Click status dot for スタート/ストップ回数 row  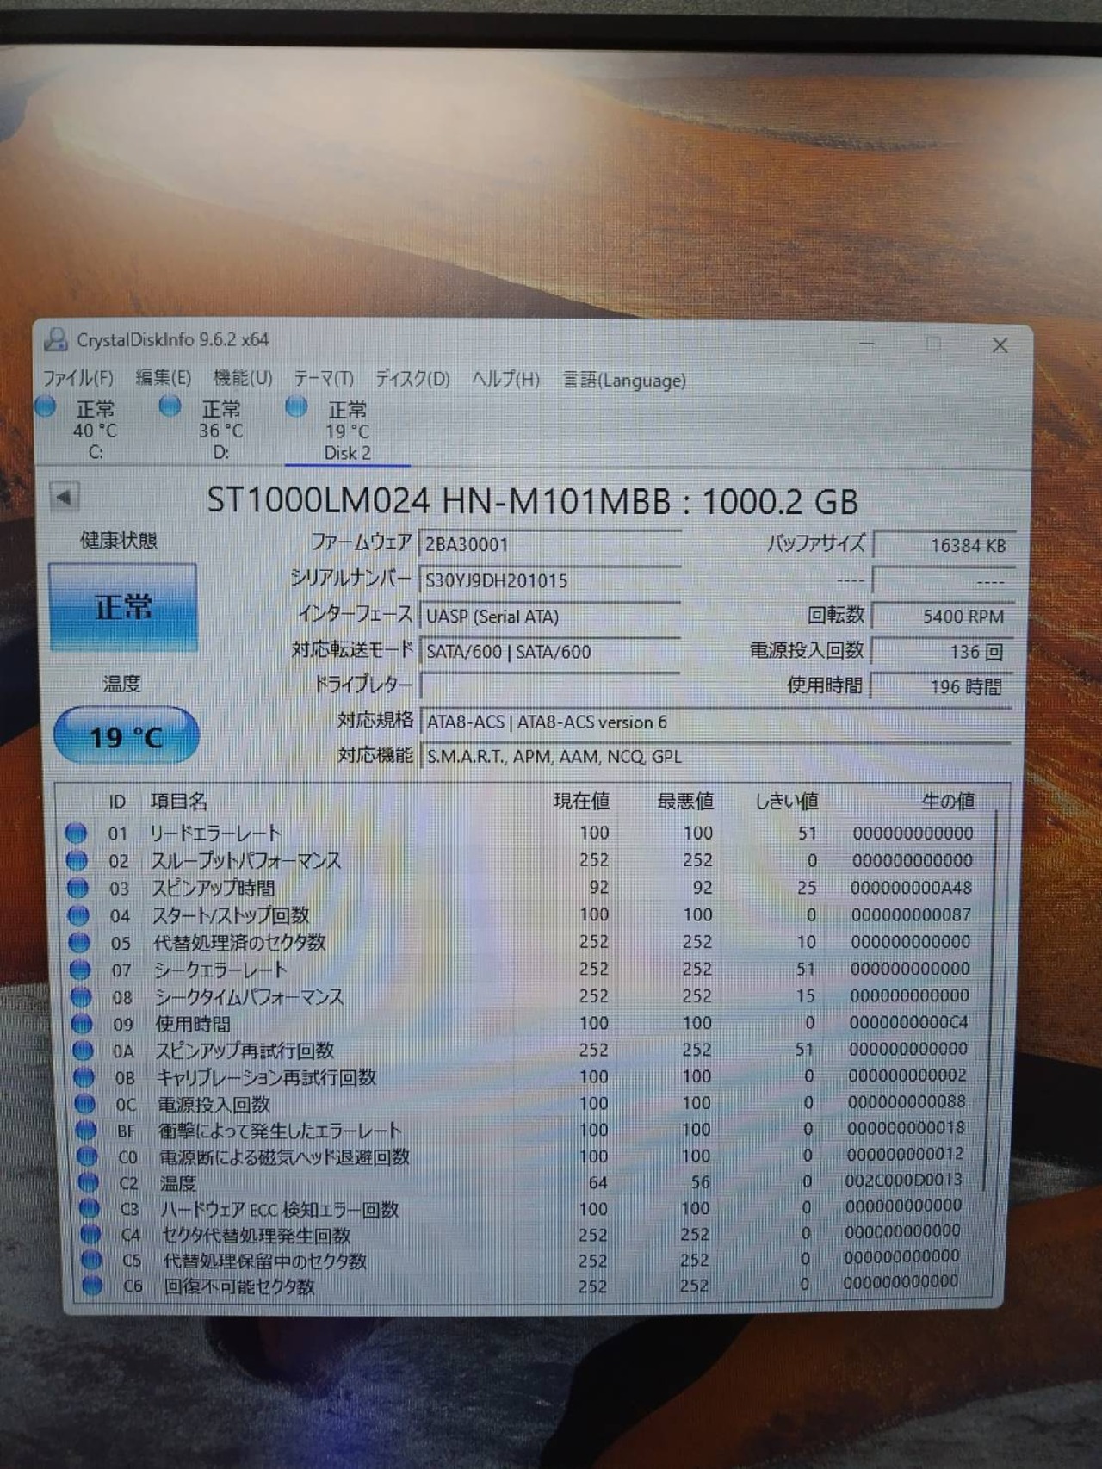pos(79,914)
